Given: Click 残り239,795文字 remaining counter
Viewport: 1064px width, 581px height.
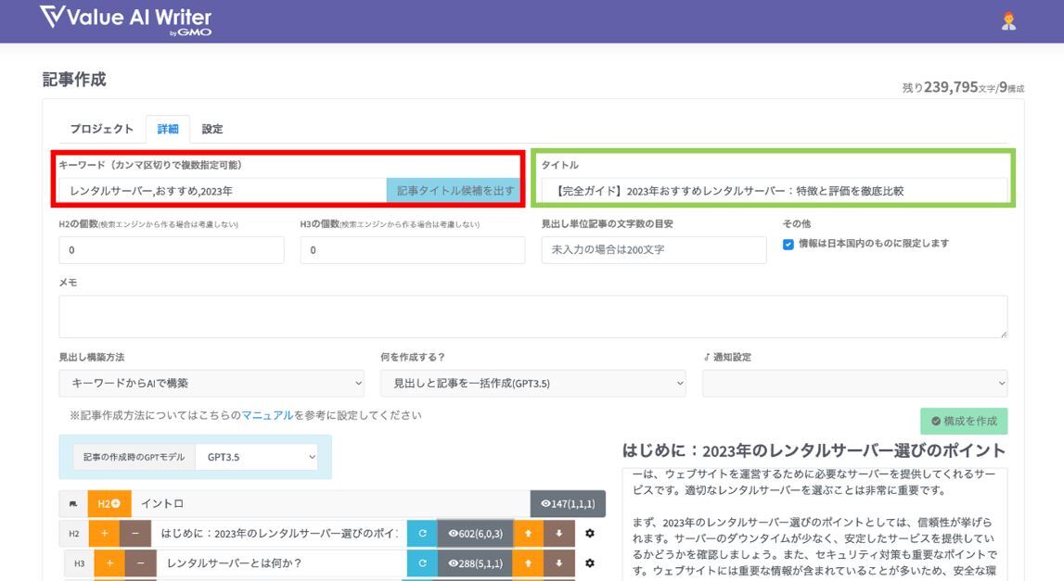Looking at the screenshot, I should pos(963,87).
